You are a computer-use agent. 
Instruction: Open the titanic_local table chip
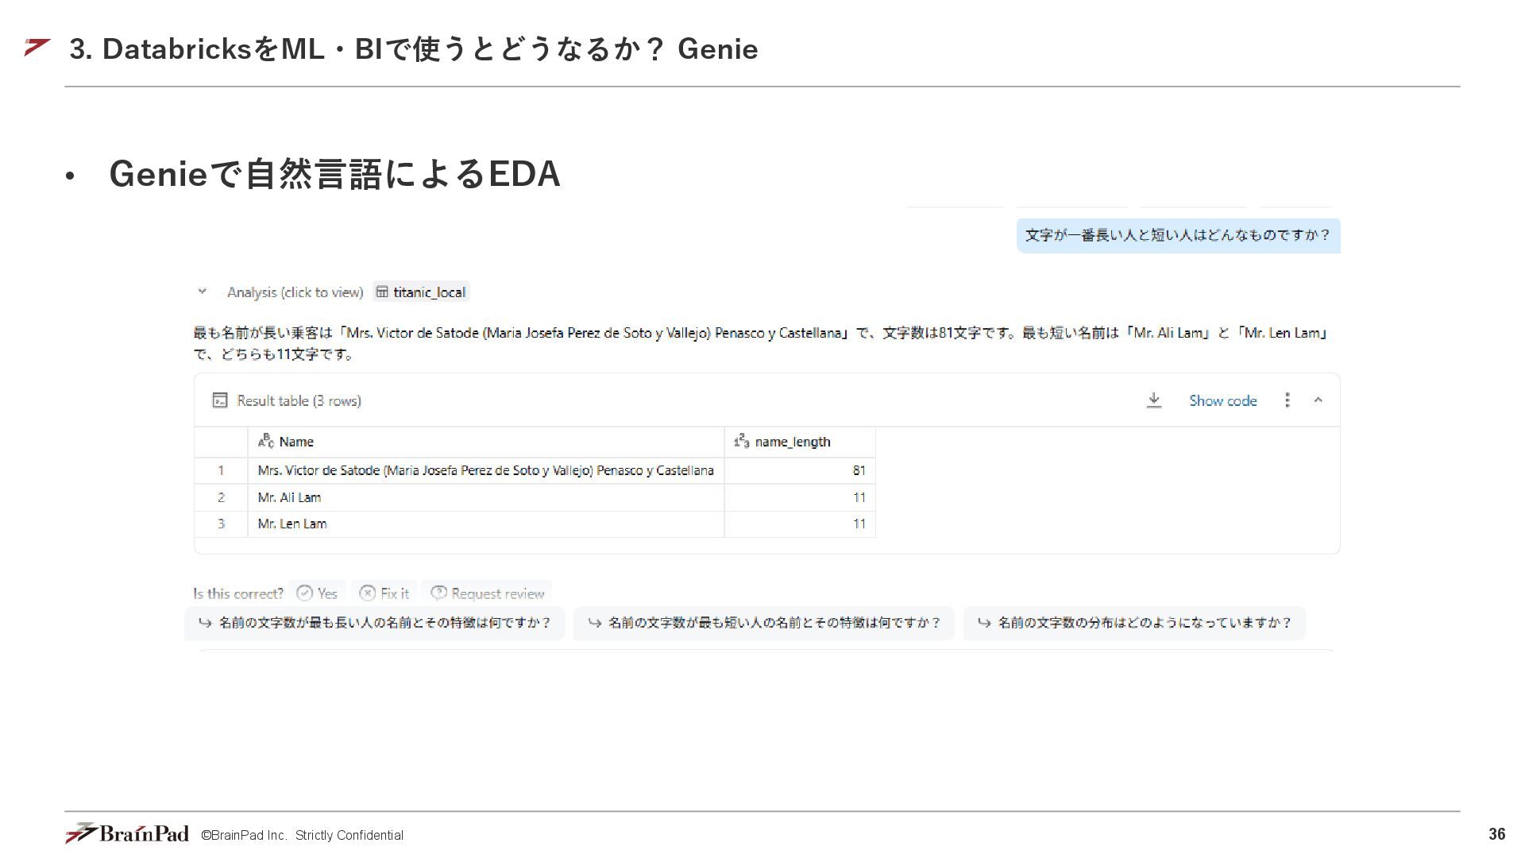(421, 292)
